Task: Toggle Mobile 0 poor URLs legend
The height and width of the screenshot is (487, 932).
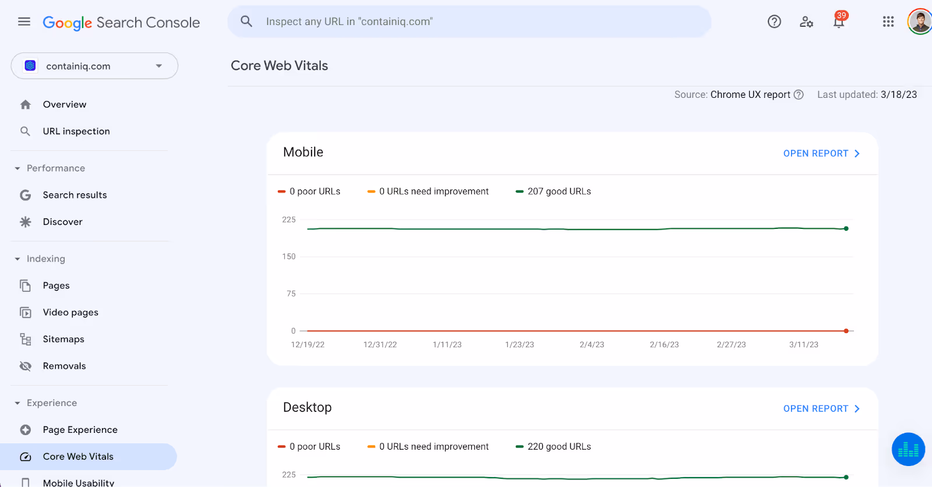Action: [x=309, y=192]
